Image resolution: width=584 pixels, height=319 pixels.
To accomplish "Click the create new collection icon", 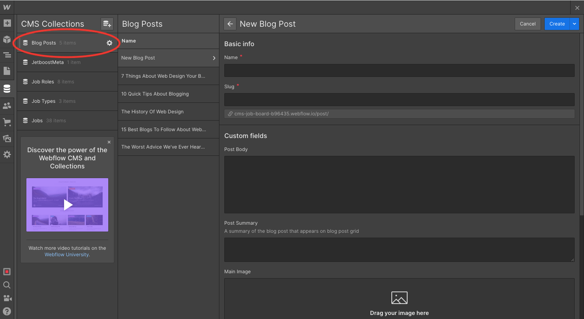I will [107, 24].
